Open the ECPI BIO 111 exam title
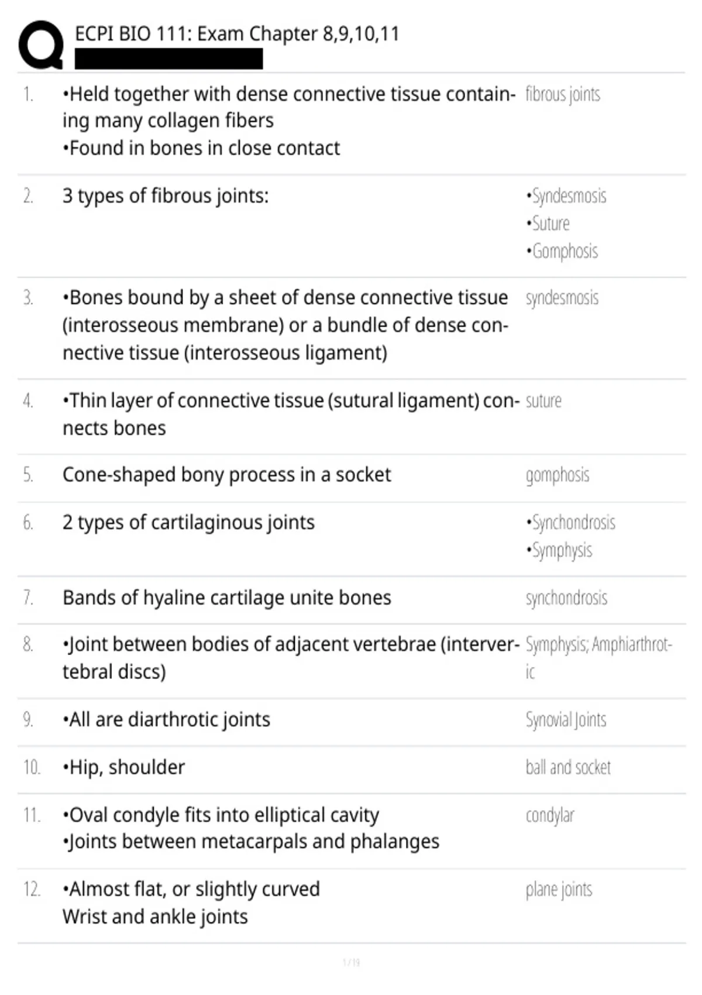 237,34
